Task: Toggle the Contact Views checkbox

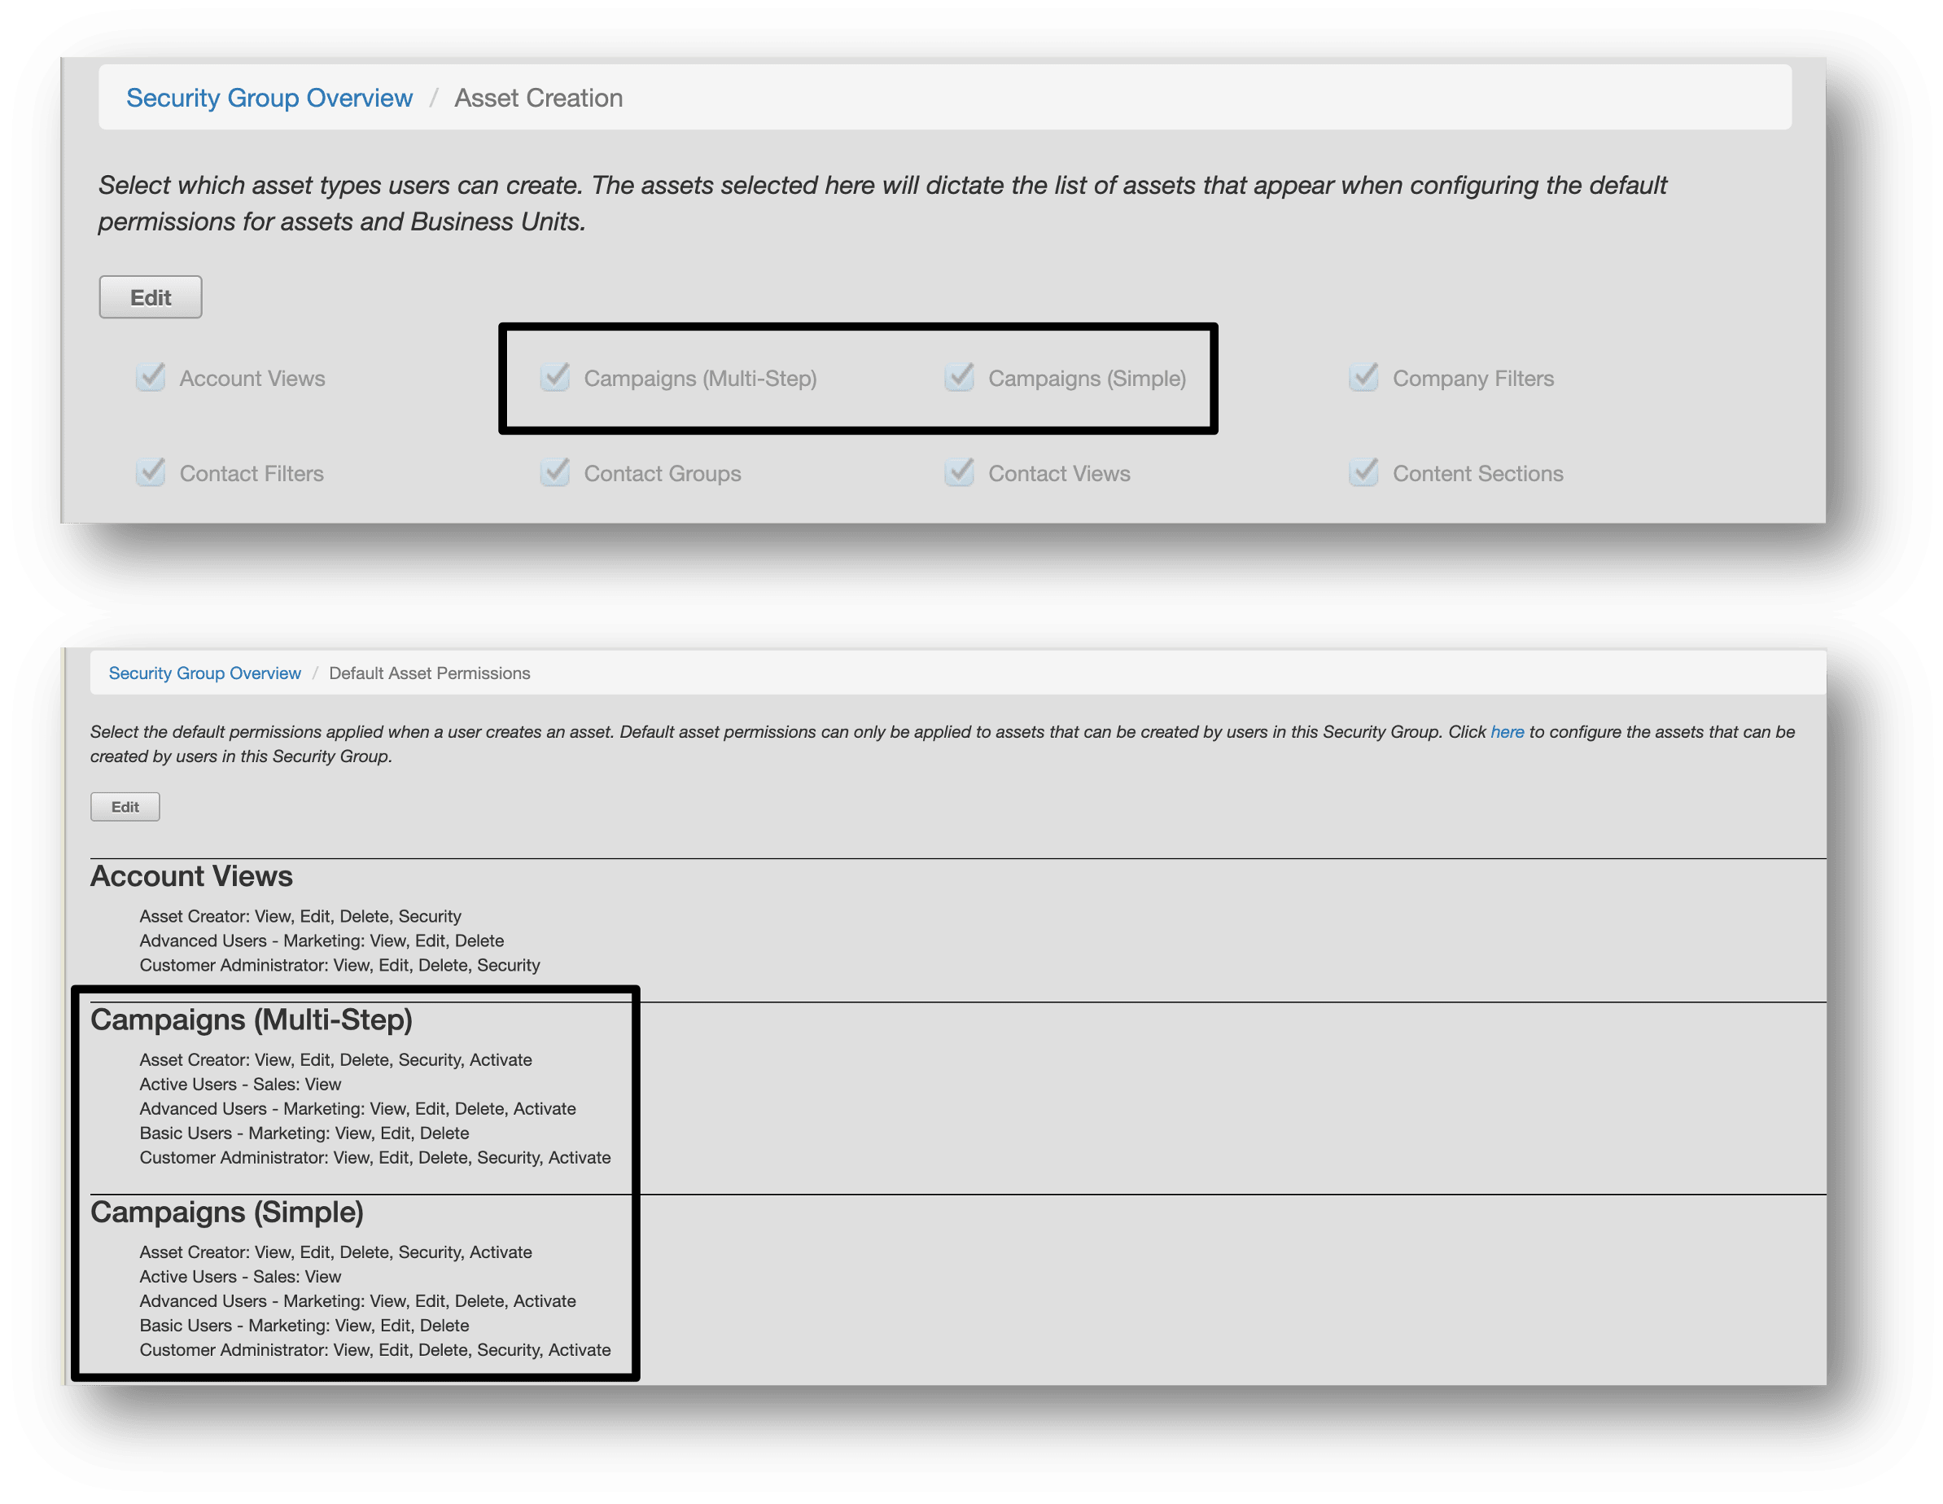Action: 959,472
